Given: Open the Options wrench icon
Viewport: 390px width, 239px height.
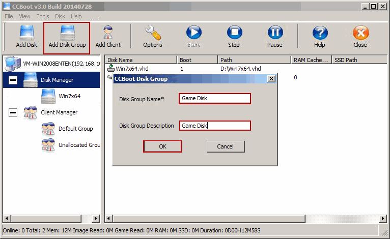Looking at the screenshot, I should tap(153, 33).
